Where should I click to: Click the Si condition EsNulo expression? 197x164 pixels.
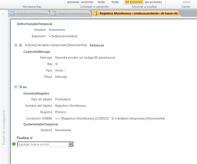(x=56, y=45)
